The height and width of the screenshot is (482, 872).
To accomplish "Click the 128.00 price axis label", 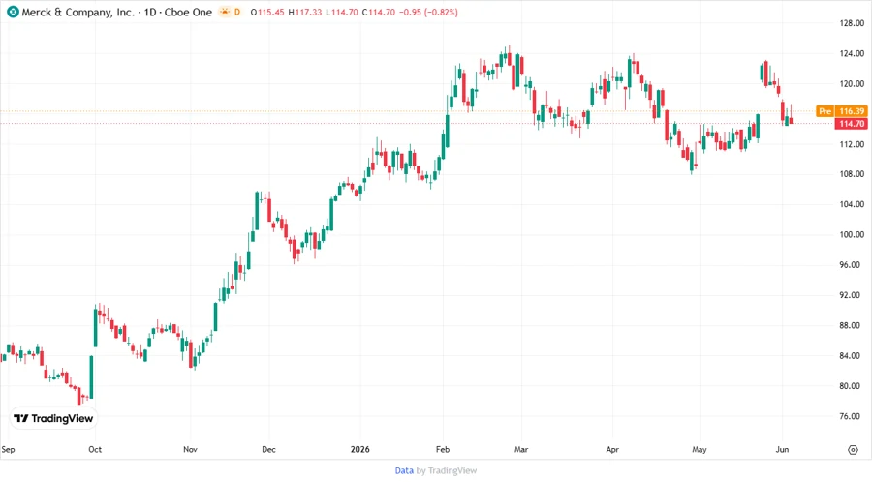I will [x=852, y=23].
